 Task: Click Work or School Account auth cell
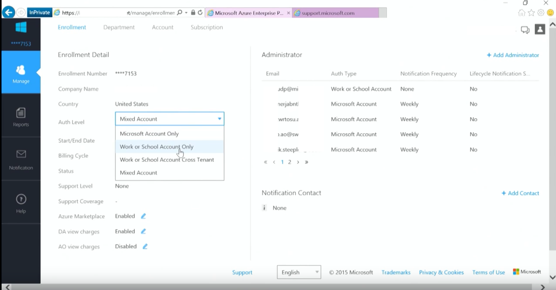pos(361,89)
